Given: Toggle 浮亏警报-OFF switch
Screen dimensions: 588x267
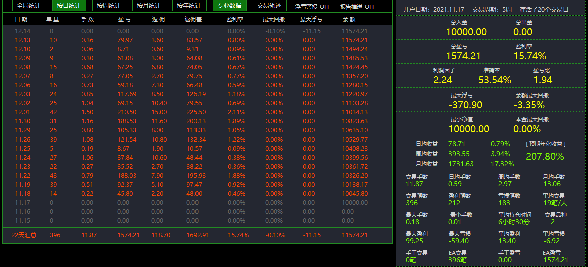Looking at the screenshot, I should pyautogui.click(x=313, y=7).
